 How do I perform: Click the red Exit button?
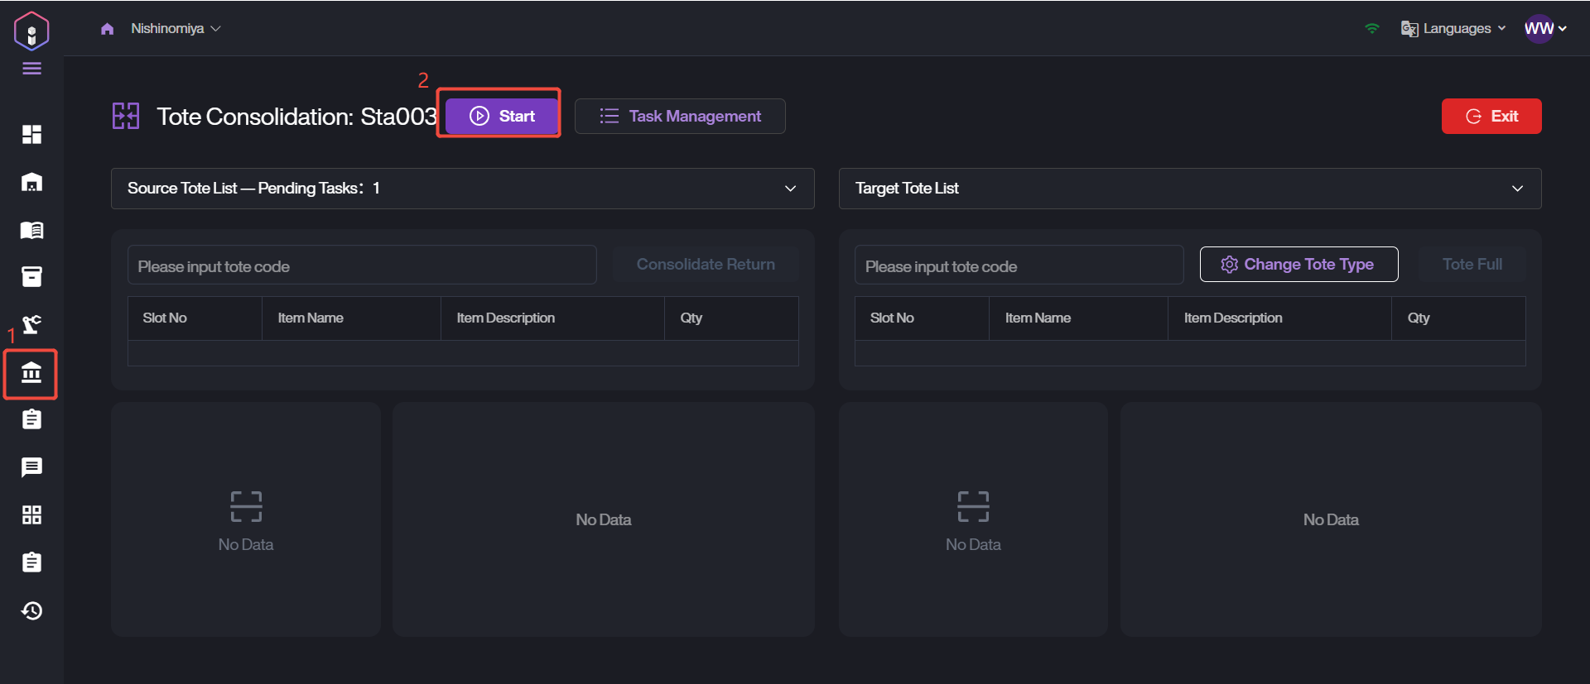[x=1491, y=117]
